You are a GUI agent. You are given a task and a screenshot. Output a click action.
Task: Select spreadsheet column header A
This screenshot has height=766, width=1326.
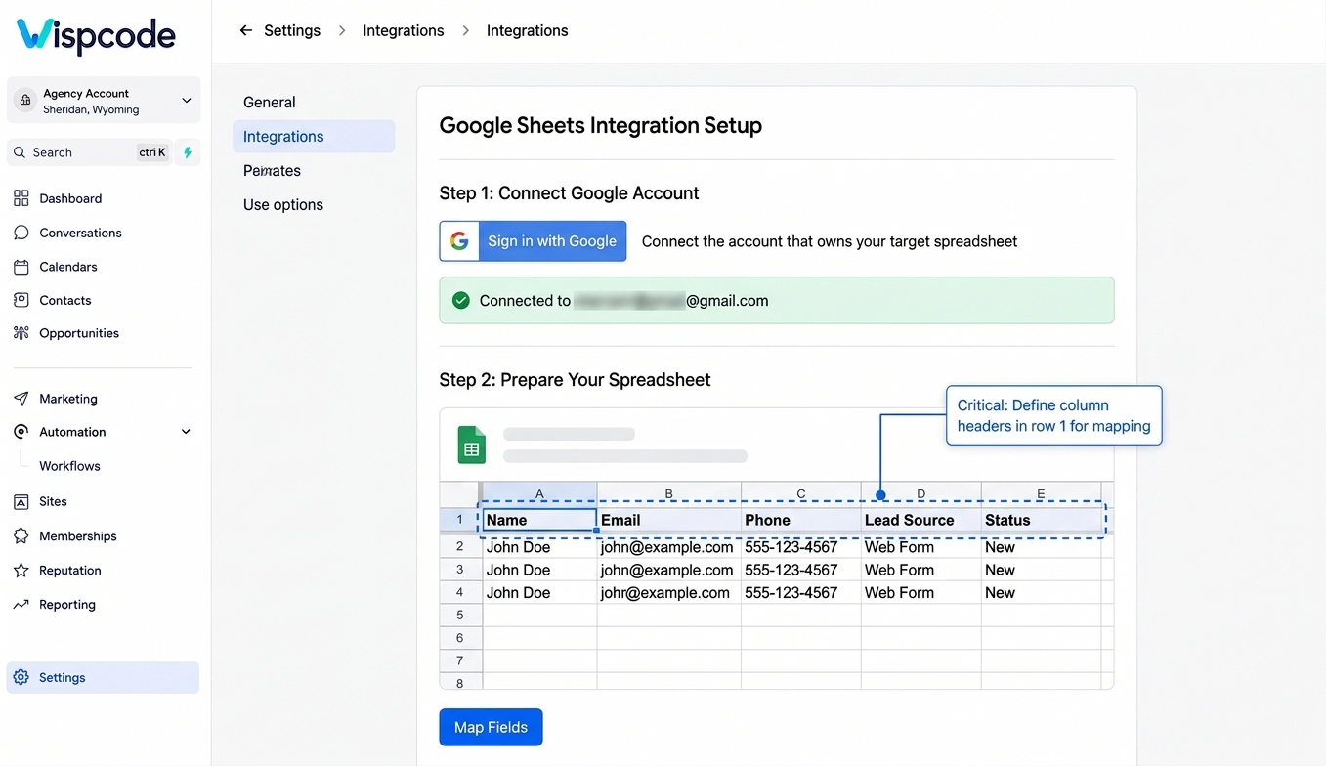539,493
